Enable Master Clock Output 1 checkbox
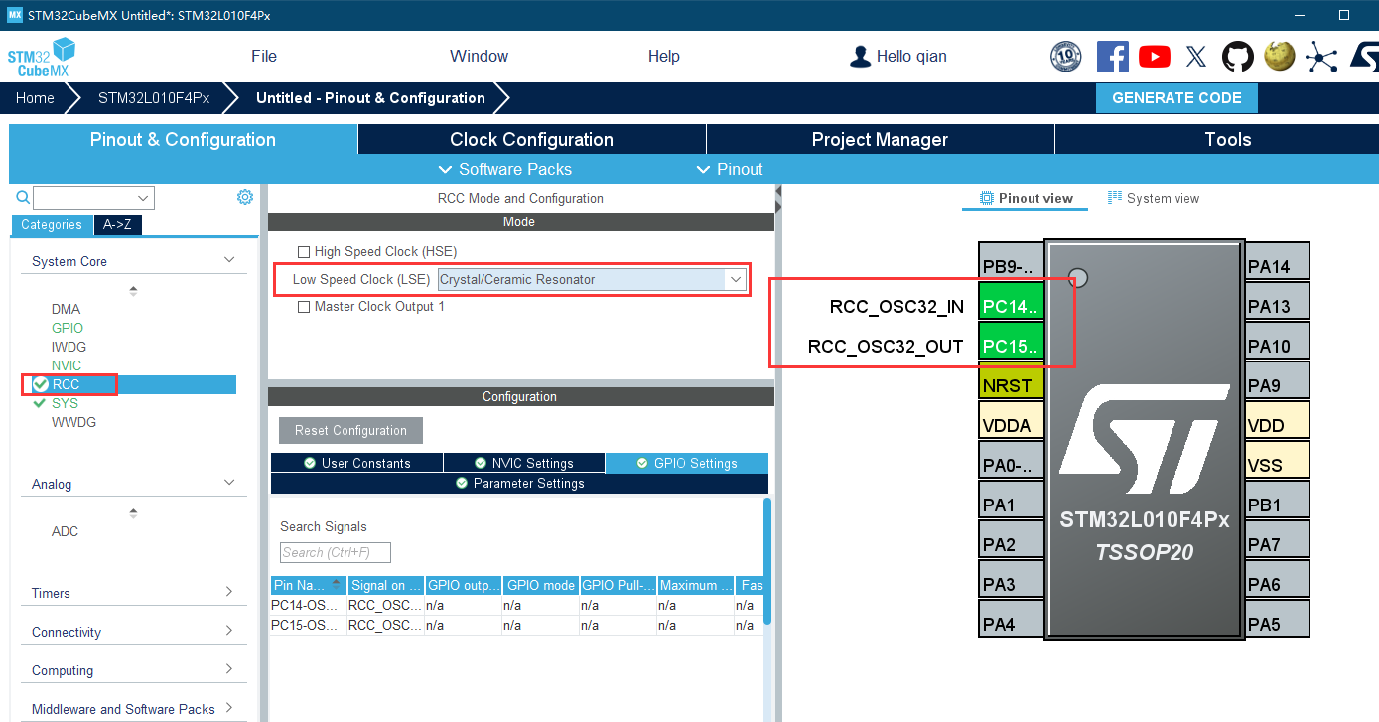This screenshot has width=1379, height=722. [x=305, y=307]
